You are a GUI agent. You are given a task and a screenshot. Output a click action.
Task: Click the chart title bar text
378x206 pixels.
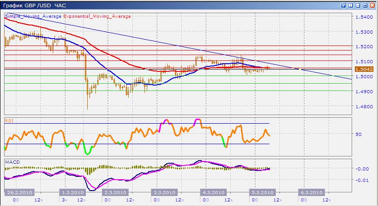pos(34,5)
